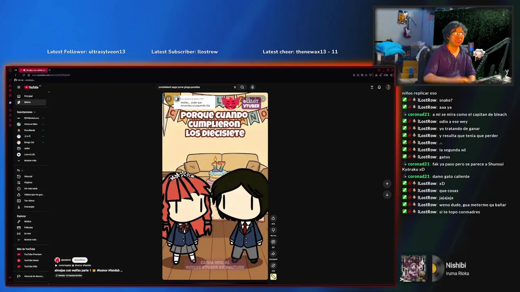Screen dimensions: 520x292
Task: Click the YouTube logo
Action: point(32,87)
